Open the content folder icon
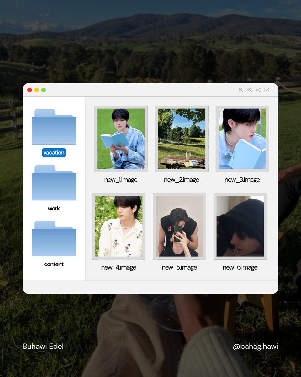This screenshot has height=377, width=301. tap(54, 239)
